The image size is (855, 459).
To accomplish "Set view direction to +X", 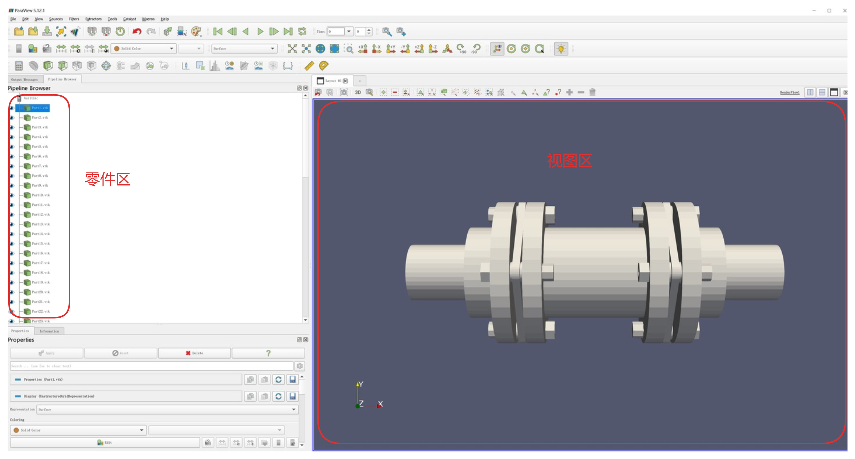I will [363, 49].
